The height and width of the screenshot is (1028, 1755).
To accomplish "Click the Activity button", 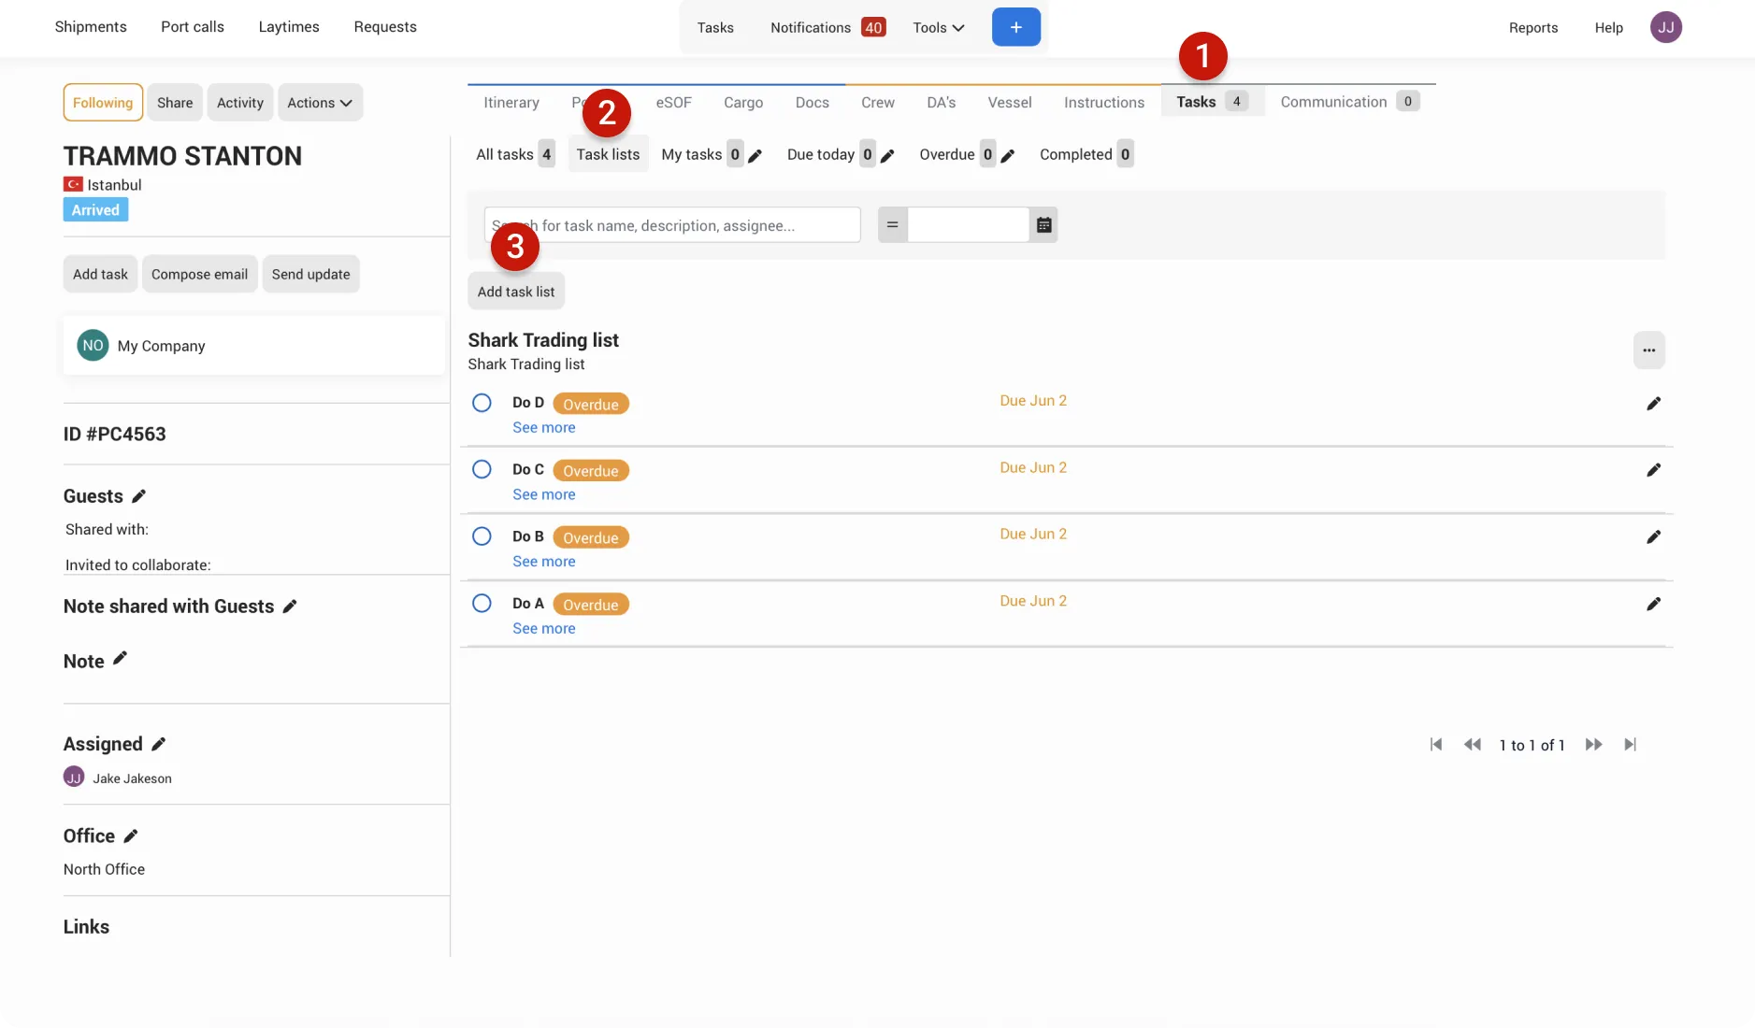I will click(x=240, y=103).
